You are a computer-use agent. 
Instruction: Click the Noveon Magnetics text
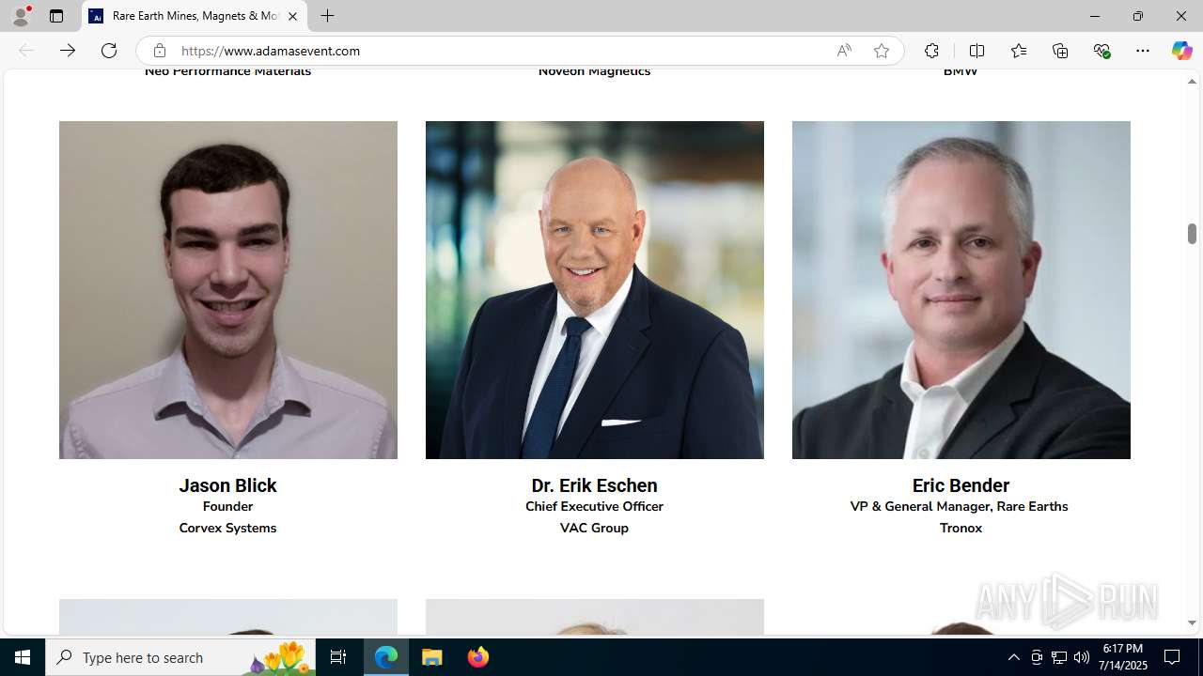(x=594, y=71)
